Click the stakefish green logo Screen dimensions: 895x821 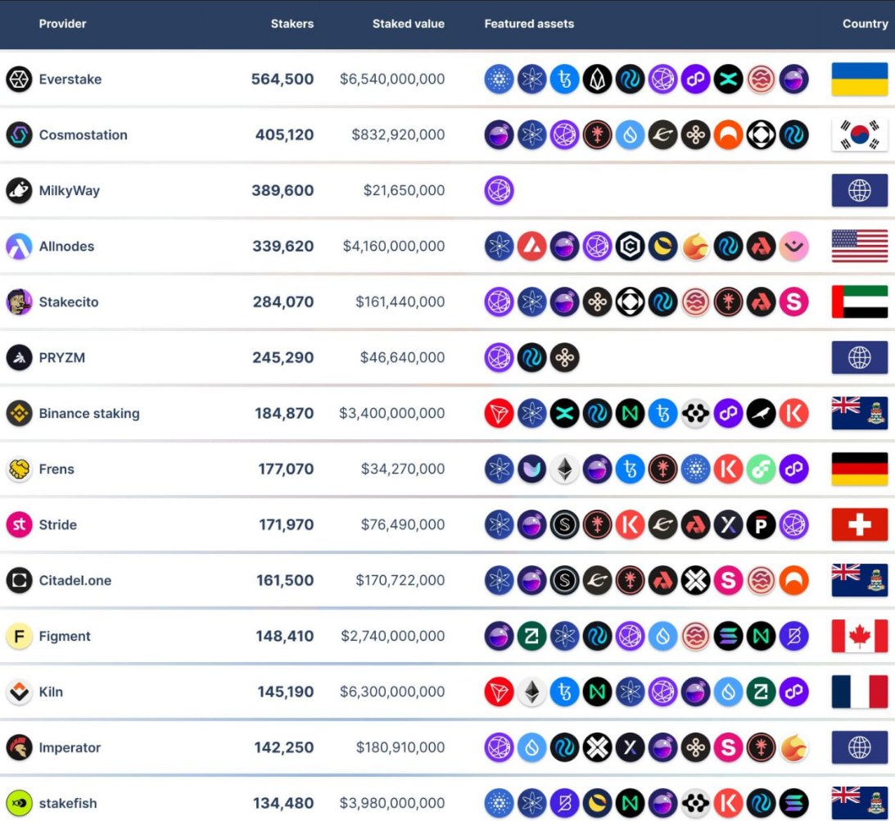click(x=19, y=803)
